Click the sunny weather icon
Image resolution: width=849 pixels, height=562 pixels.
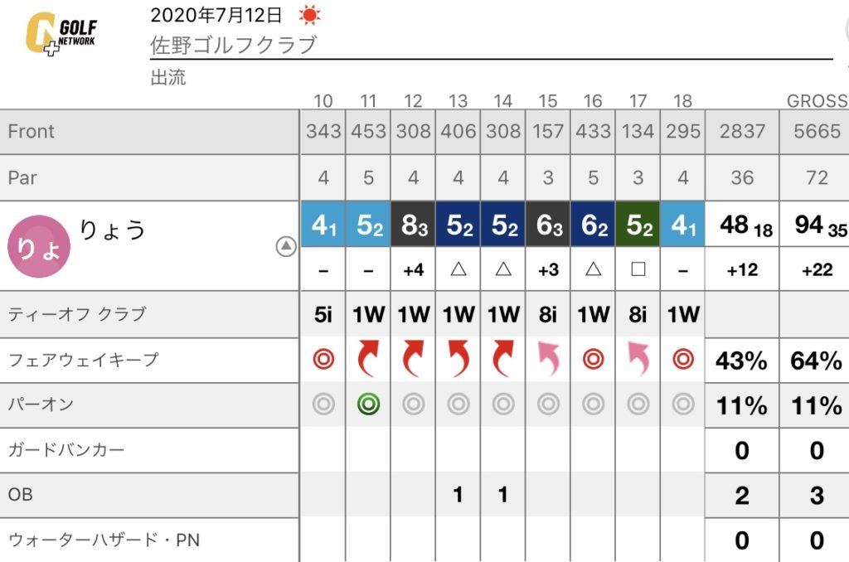310,15
